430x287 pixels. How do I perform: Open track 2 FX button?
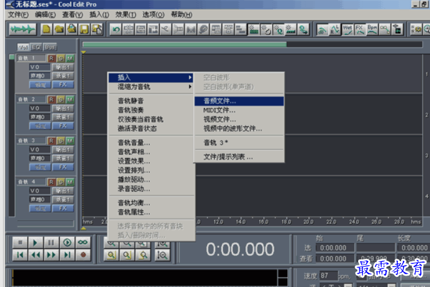(x=63, y=126)
